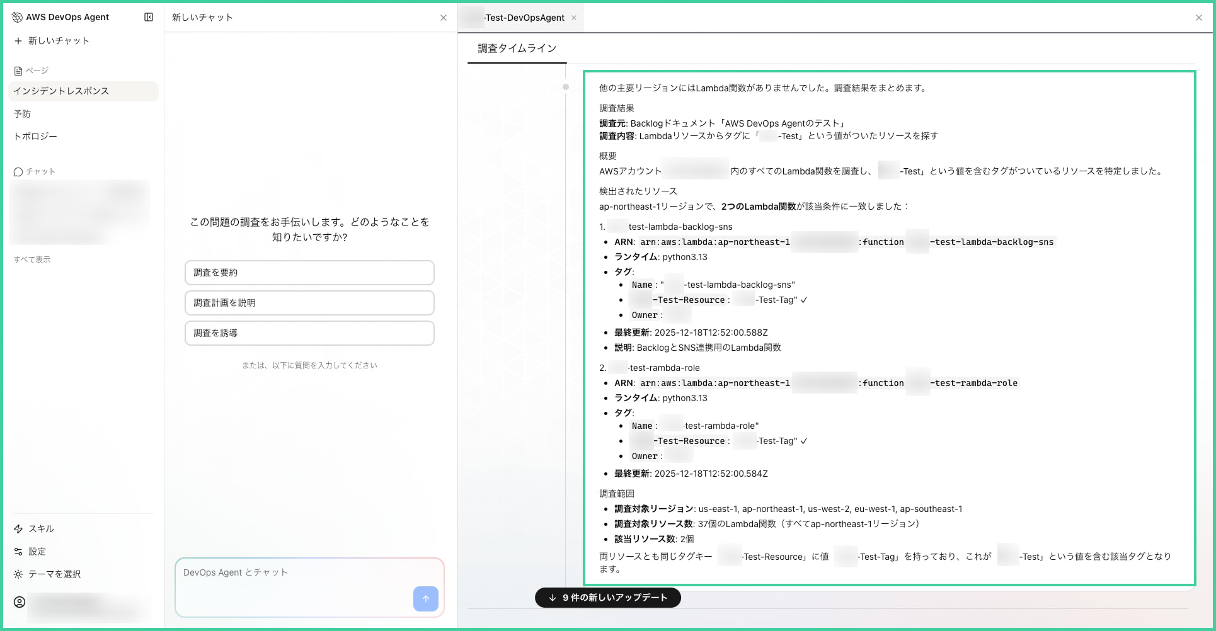Click the 検出されたリソース heading
The height and width of the screenshot is (631, 1216).
(638, 191)
